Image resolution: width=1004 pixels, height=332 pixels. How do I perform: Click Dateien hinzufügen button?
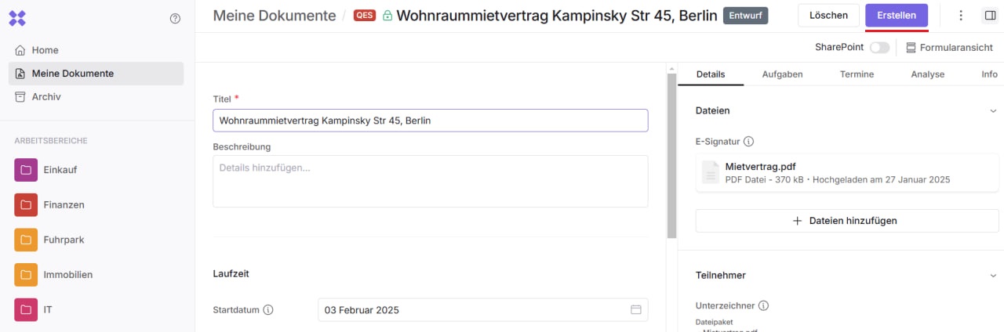(x=846, y=221)
